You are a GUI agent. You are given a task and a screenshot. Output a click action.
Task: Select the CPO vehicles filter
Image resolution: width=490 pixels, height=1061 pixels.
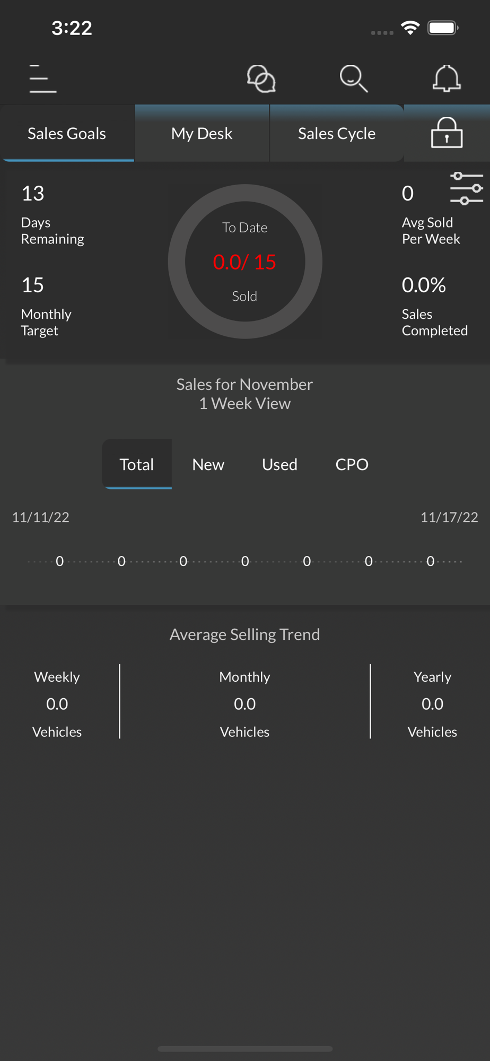tap(352, 464)
